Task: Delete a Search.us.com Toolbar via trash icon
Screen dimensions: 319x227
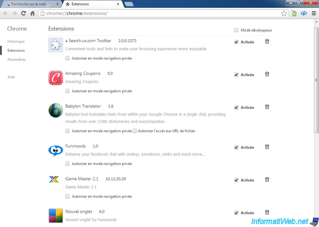Action: coord(267,41)
